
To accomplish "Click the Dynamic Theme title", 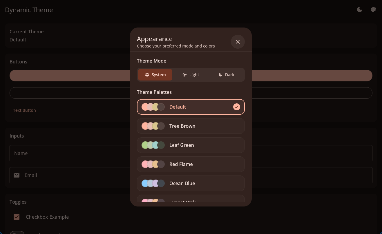I will pyautogui.click(x=29, y=10).
